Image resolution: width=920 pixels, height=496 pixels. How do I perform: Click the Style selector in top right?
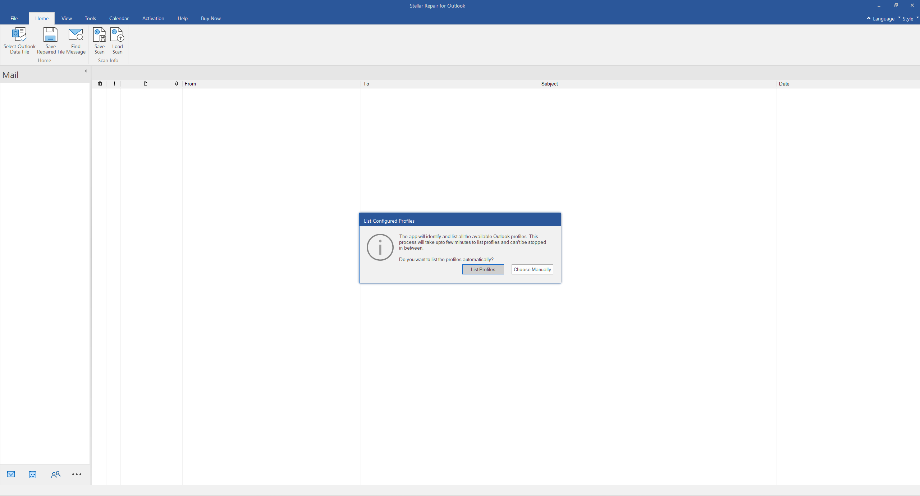click(x=908, y=18)
